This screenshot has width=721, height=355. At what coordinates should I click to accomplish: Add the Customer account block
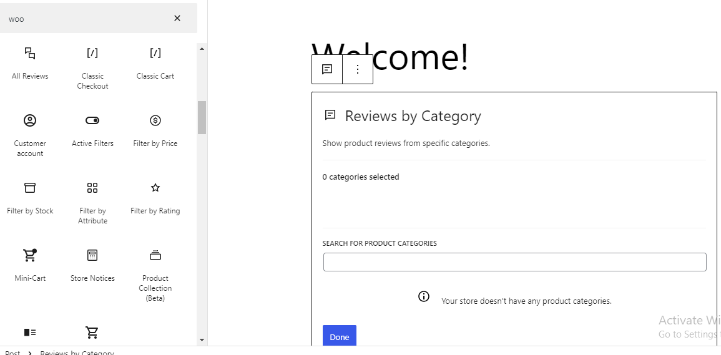click(30, 134)
